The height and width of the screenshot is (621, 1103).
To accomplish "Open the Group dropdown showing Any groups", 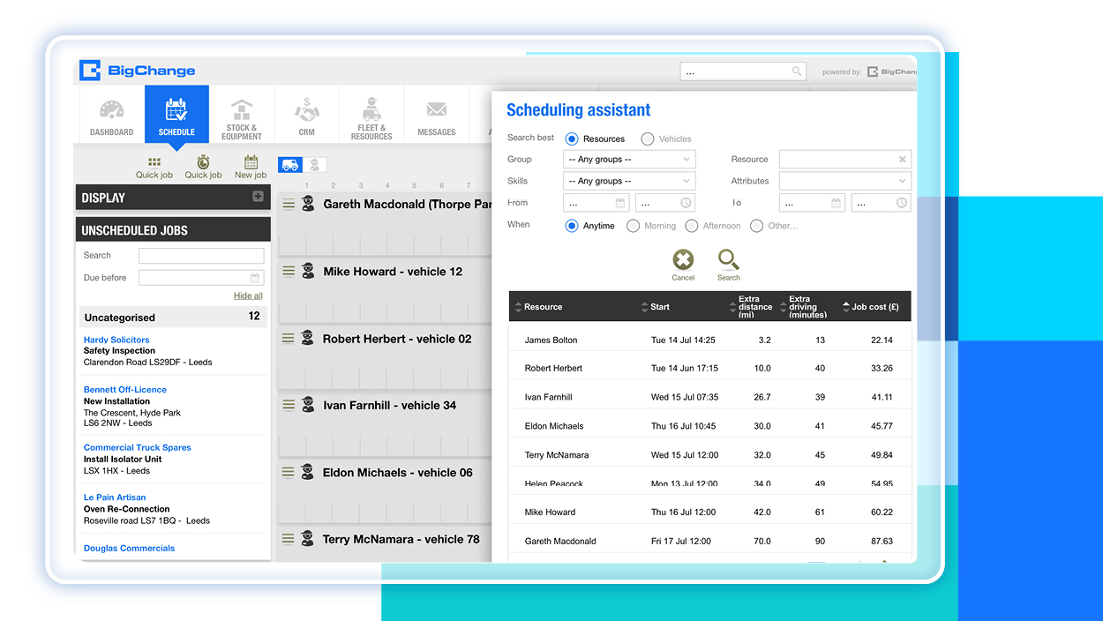I will click(x=628, y=159).
